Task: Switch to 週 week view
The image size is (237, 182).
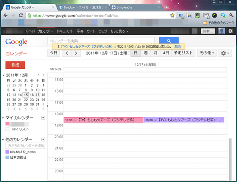Action: pos(146,53)
